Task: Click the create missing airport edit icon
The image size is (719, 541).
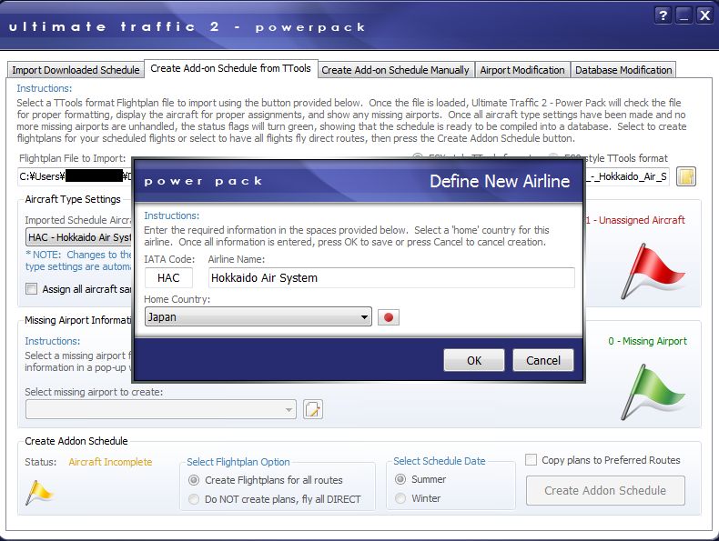Action: click(x=313, y=409)
